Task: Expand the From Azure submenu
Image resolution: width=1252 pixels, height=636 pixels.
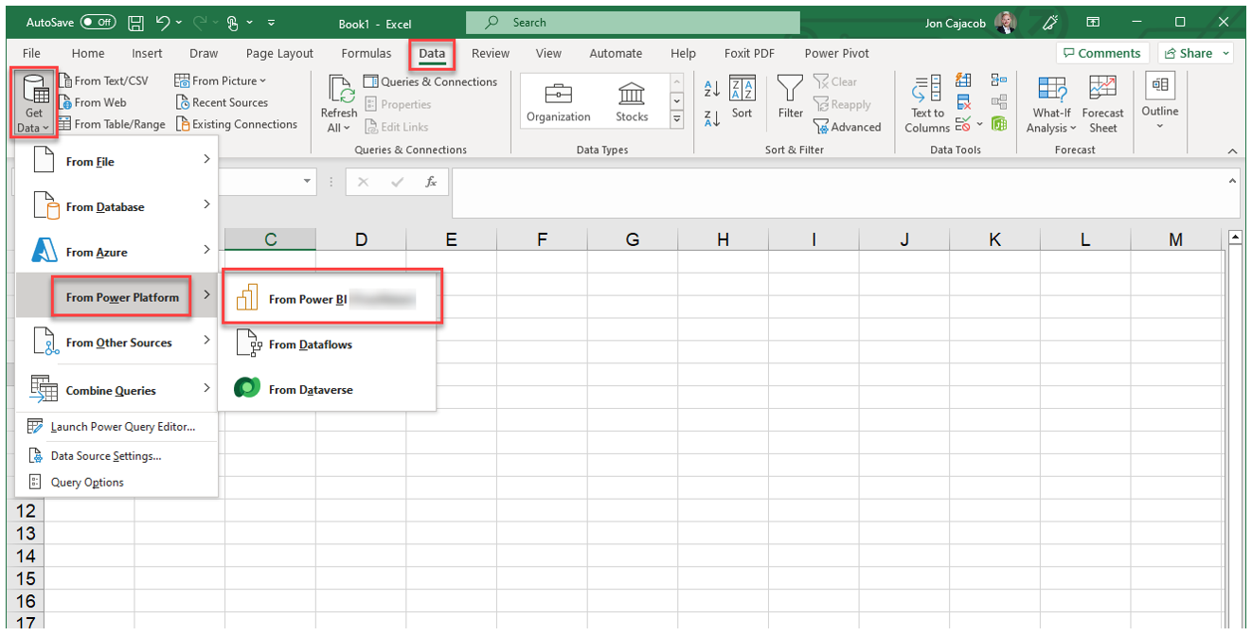Action: [116, 252]
